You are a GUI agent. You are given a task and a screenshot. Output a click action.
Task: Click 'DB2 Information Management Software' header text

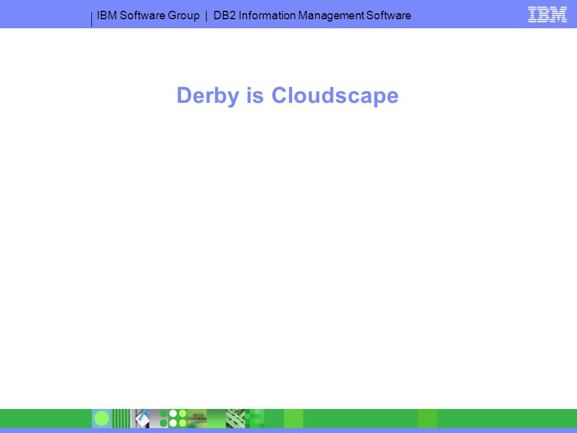coord(312,16)
